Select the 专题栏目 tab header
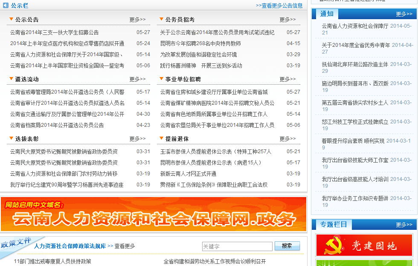The image size is (418, 266). 334,225
